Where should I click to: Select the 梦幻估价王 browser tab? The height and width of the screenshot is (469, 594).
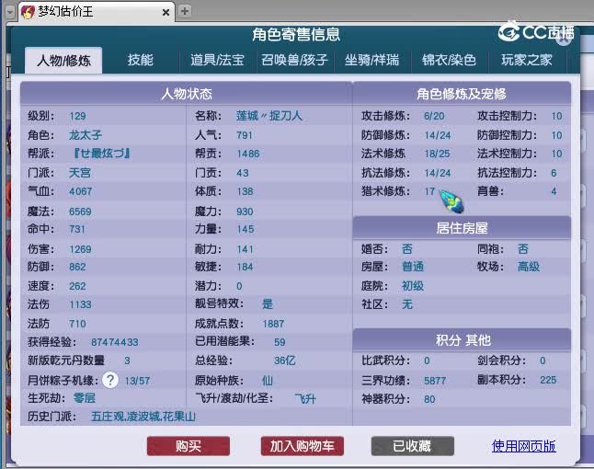tap(97, 12)
